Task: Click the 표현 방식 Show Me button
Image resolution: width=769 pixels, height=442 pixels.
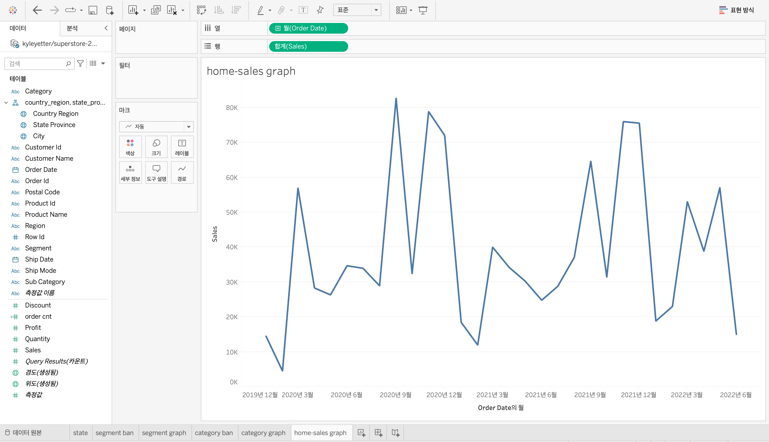Action: click(x=736, y=10)
